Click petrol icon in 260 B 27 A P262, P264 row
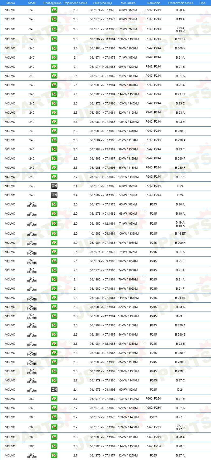 coord(54,408)
